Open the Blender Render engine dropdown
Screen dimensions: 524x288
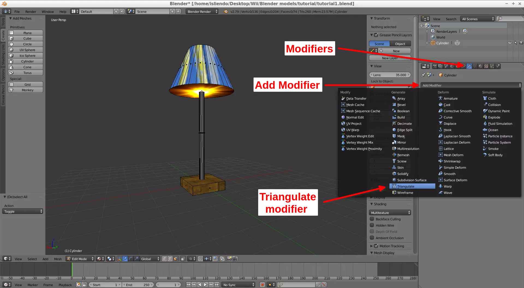202,11
